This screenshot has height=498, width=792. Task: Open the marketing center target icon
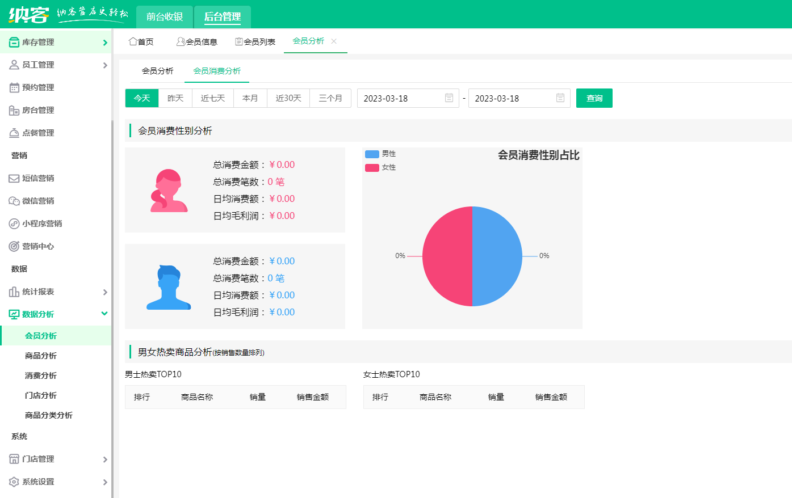14,247
